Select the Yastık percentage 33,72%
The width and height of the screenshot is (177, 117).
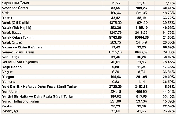point(169,18)
